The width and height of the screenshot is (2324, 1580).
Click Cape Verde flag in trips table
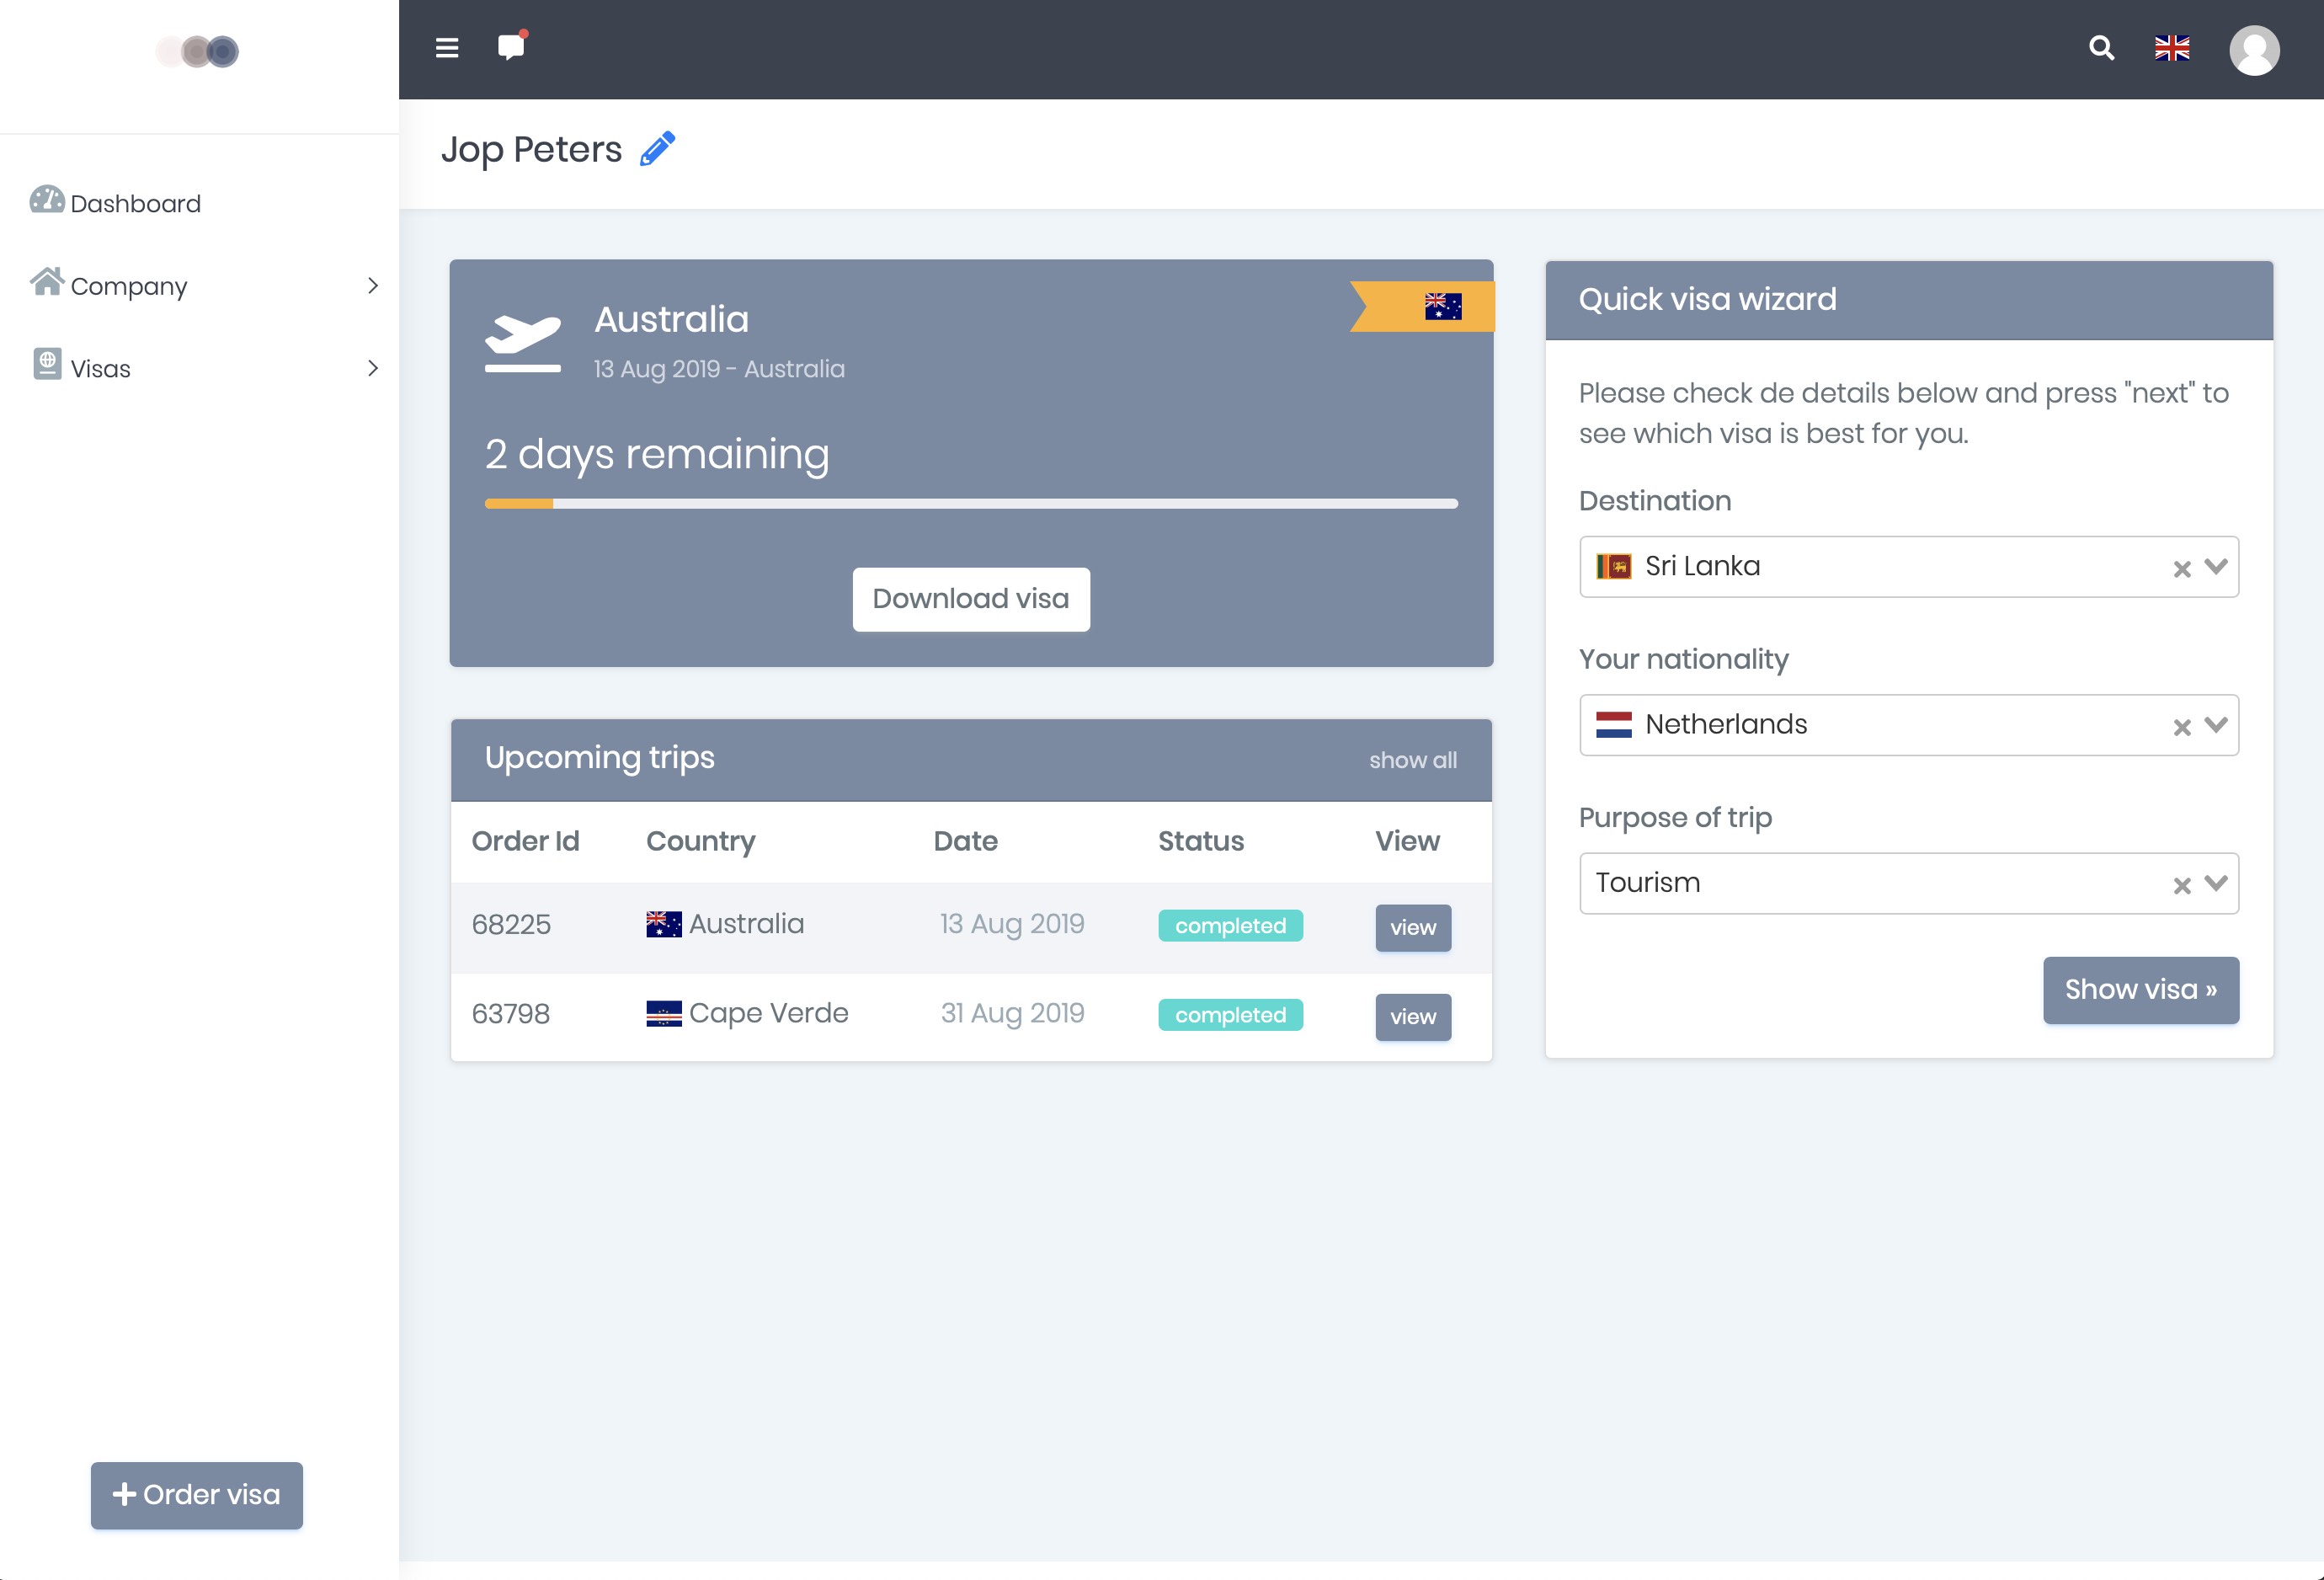click(x=664, y=1014)
